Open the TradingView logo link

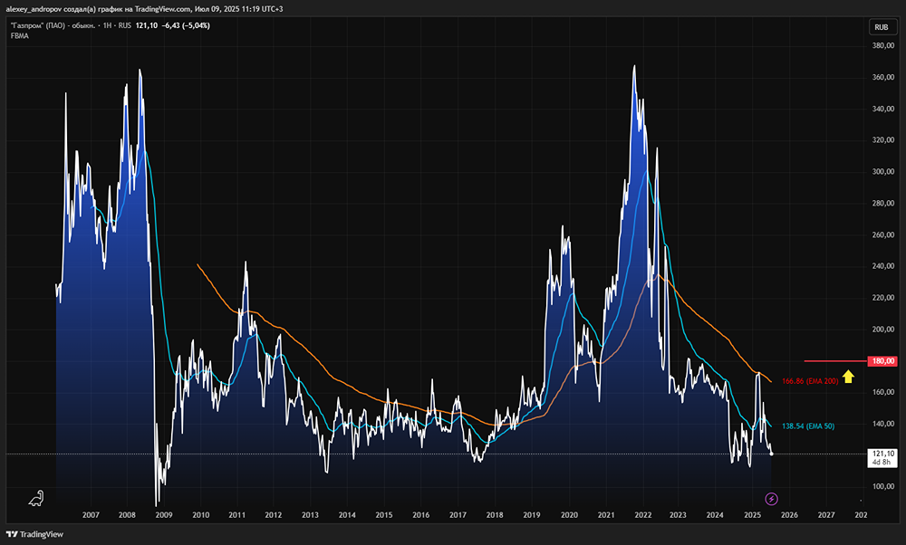tap(34, 534)
